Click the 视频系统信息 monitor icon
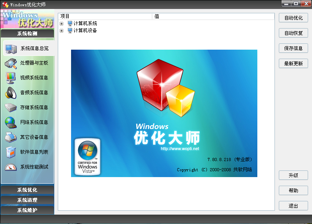The height and width of the screenshot is (224, 312). tap(11, 78)
